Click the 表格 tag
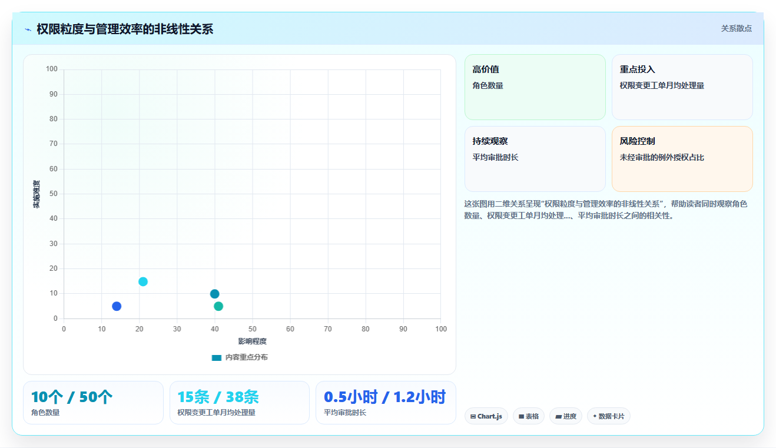776x448 pixels. pyautogui.click(x=529, y=416)
